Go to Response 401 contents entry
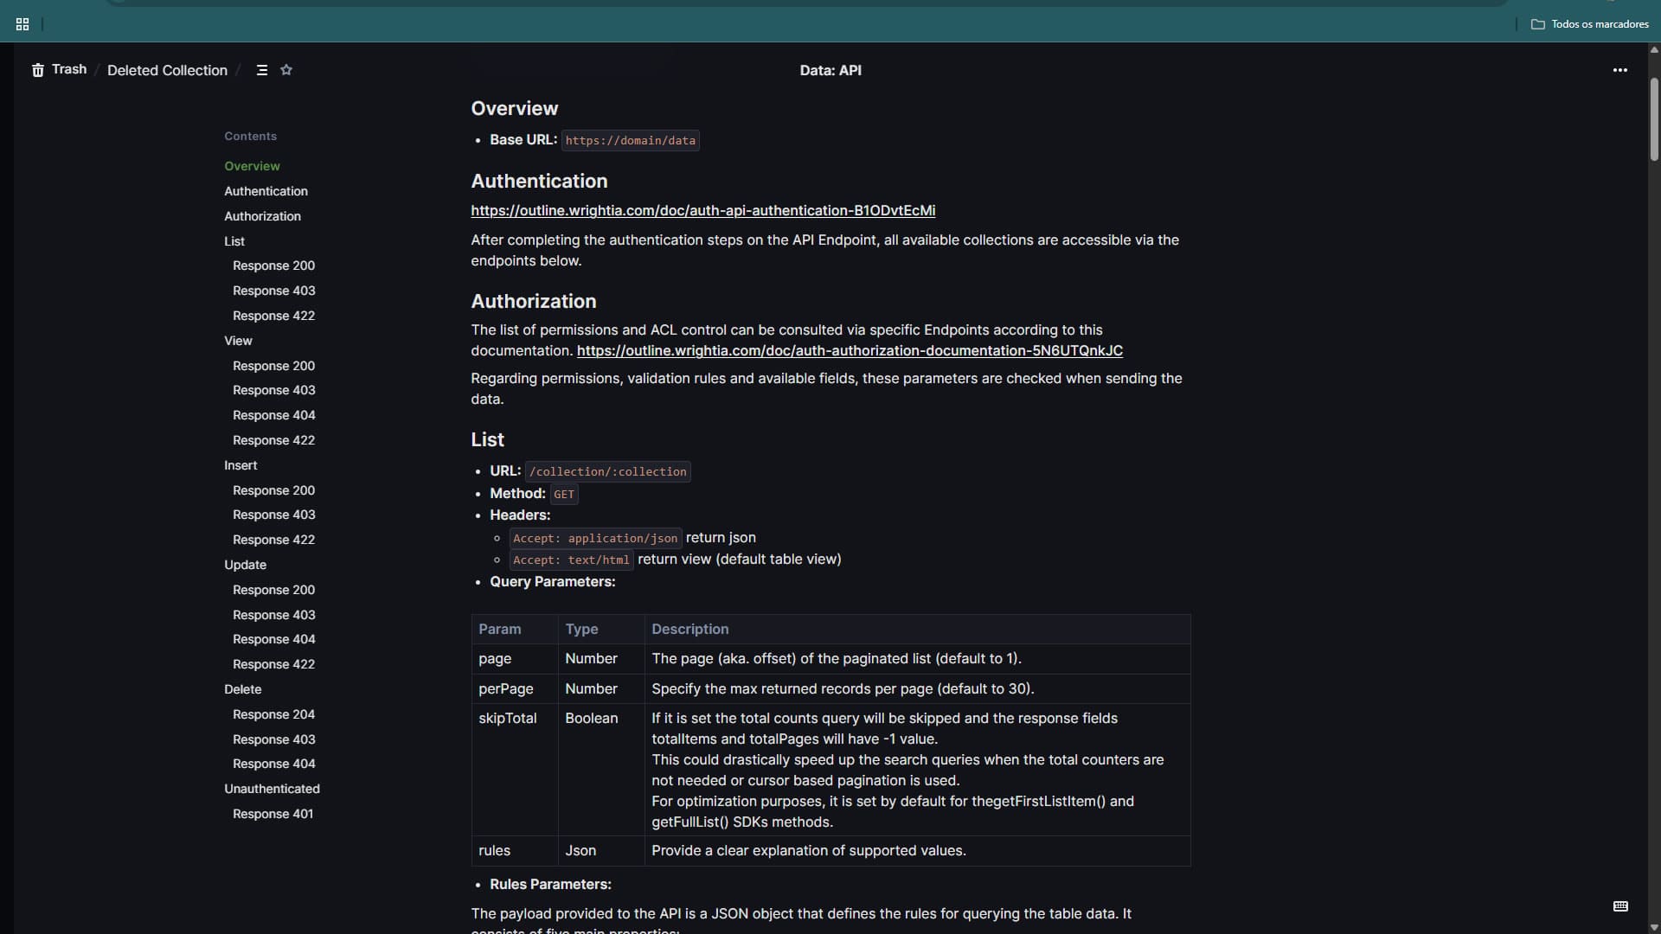 point(273,814)
